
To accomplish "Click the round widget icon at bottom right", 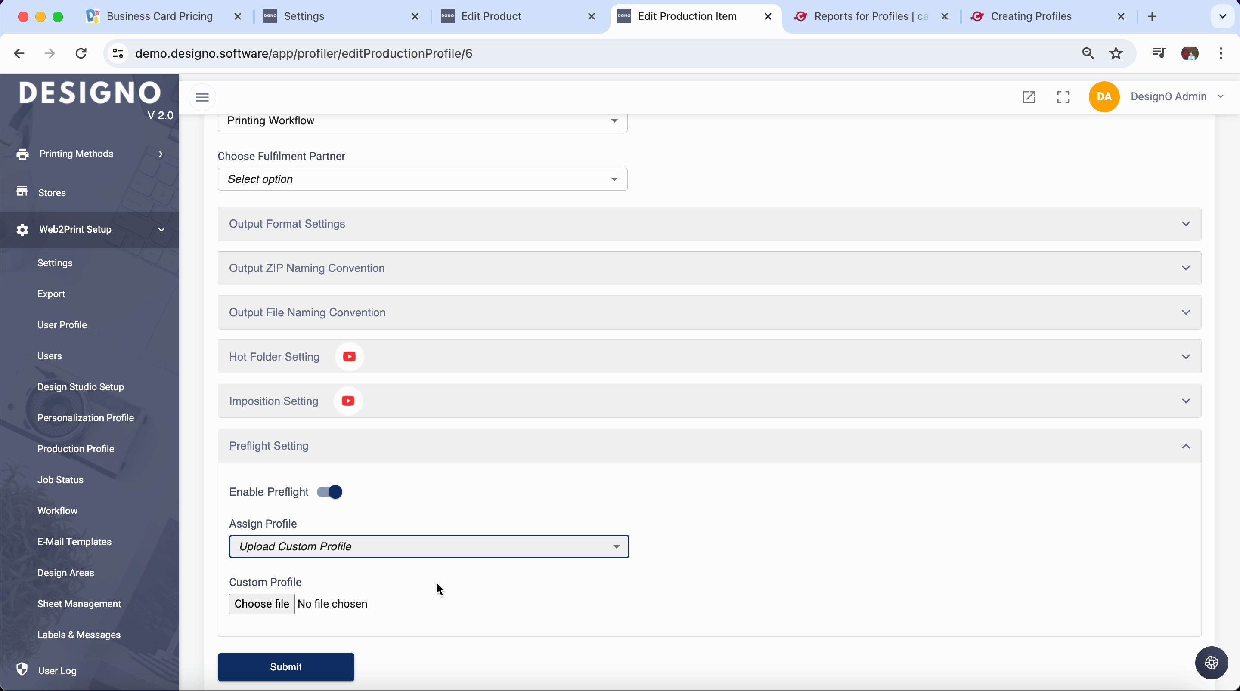I will 1211,663.
